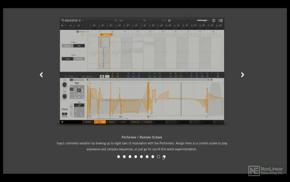290x182 pixels.
Task: Go to previous slide with left arrow
Action: pyautogui.click(x=41, y=75)
